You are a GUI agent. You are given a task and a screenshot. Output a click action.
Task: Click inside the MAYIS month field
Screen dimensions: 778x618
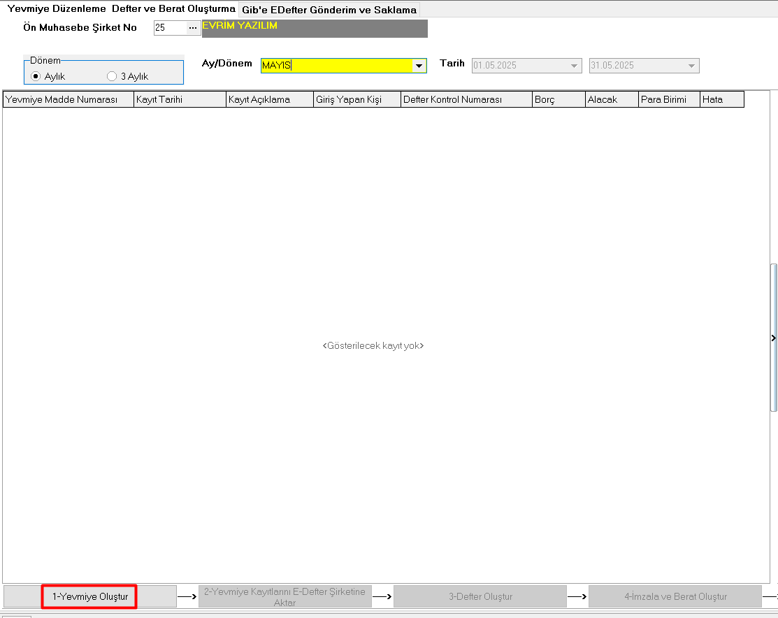337,66
